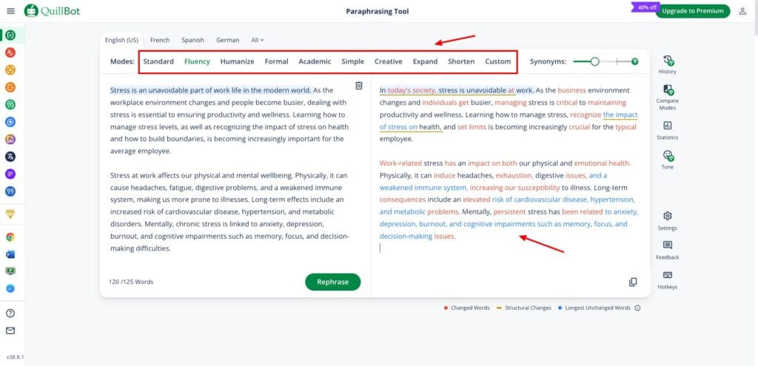This screenshot has width=758, height=366.
Task: Show the Hotkeys panel
Action: click(x=668, y=280)
